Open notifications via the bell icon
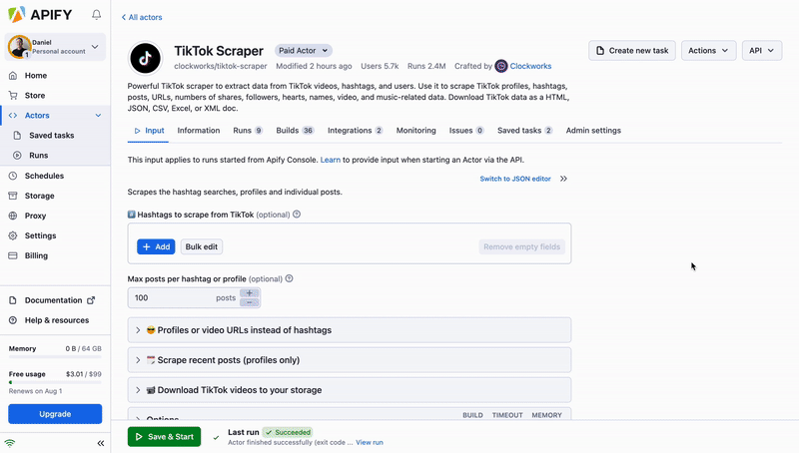This screenshot has height=453, width=799. click(96, 15)
